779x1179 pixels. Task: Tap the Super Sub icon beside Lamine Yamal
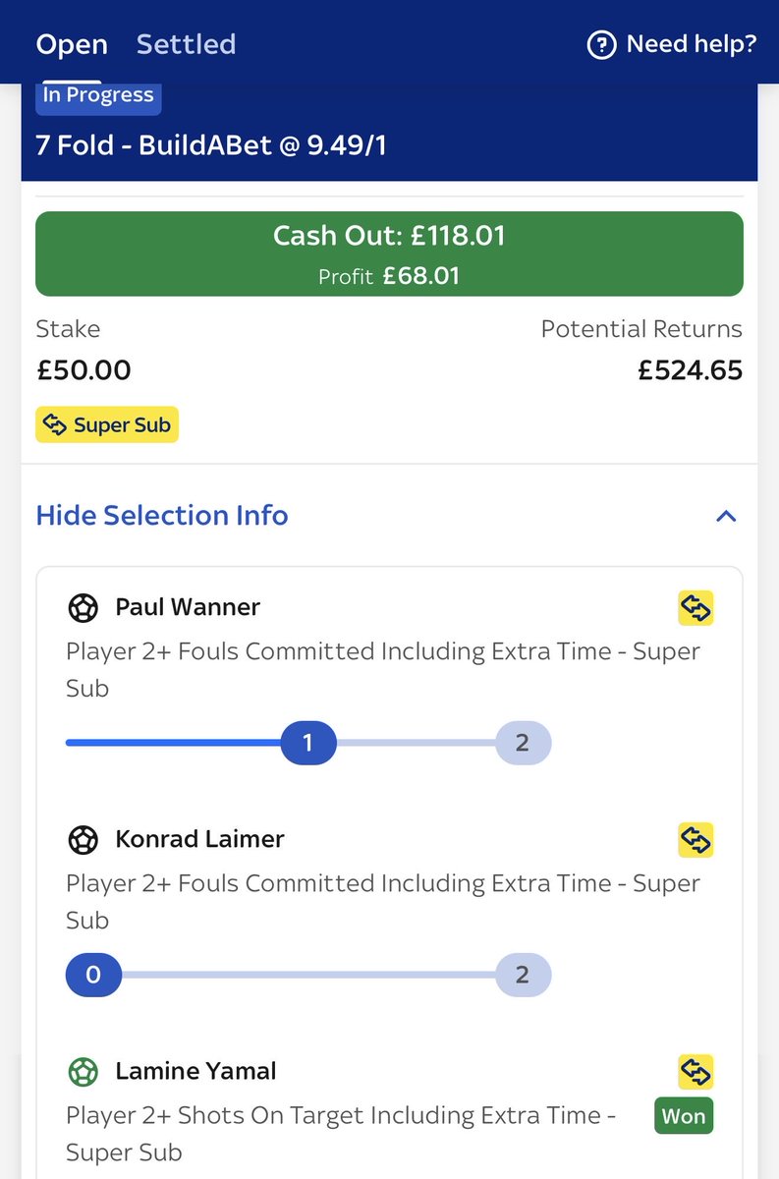(696, 1072)
